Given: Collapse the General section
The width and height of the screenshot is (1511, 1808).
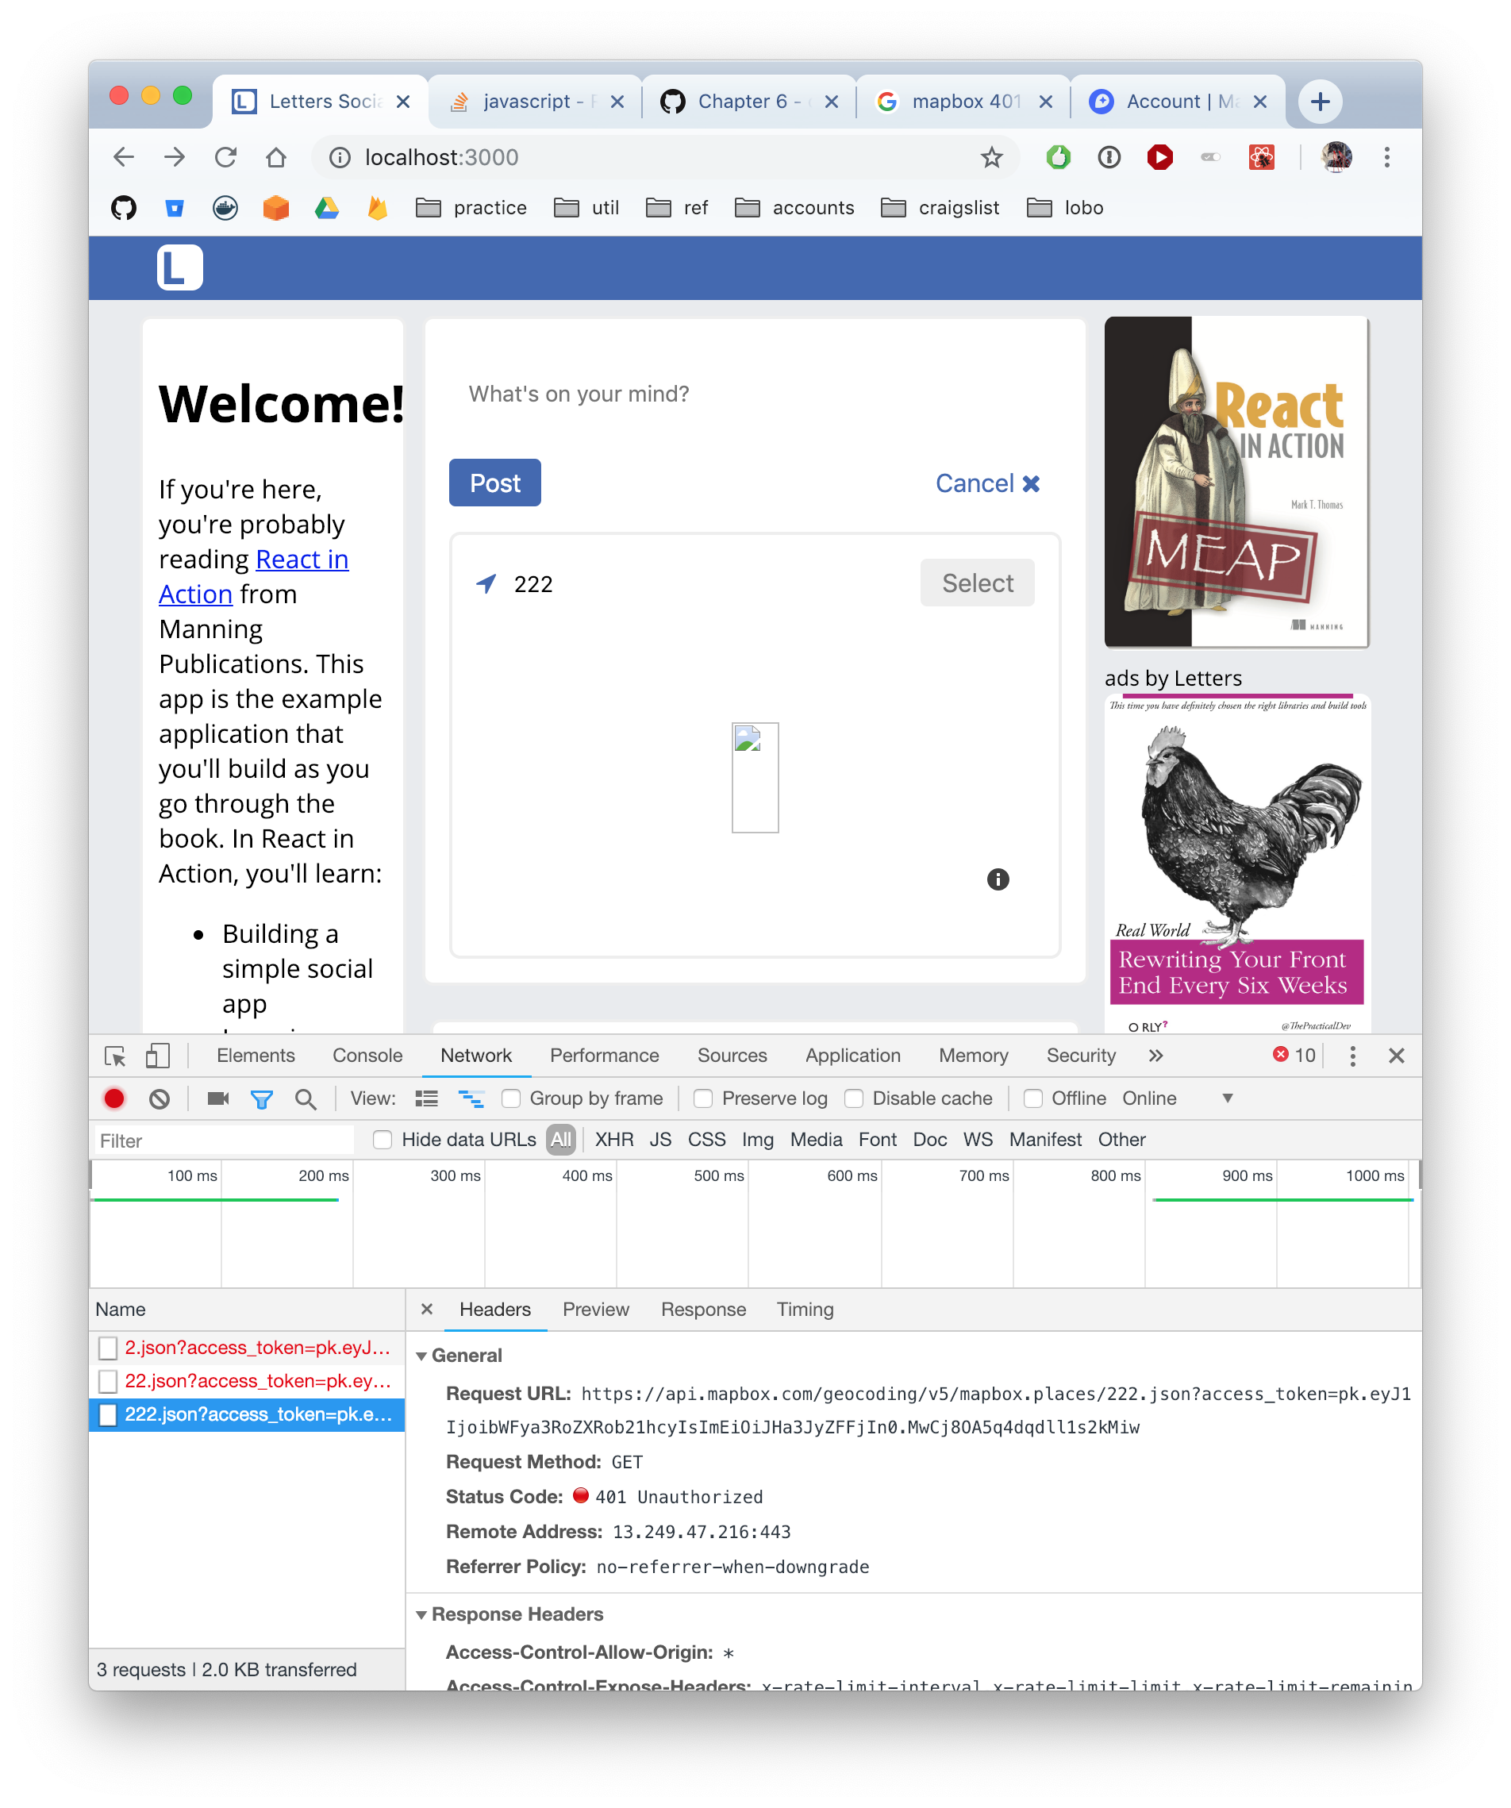Looking at the screenshot, I should tap(422, 1356).
